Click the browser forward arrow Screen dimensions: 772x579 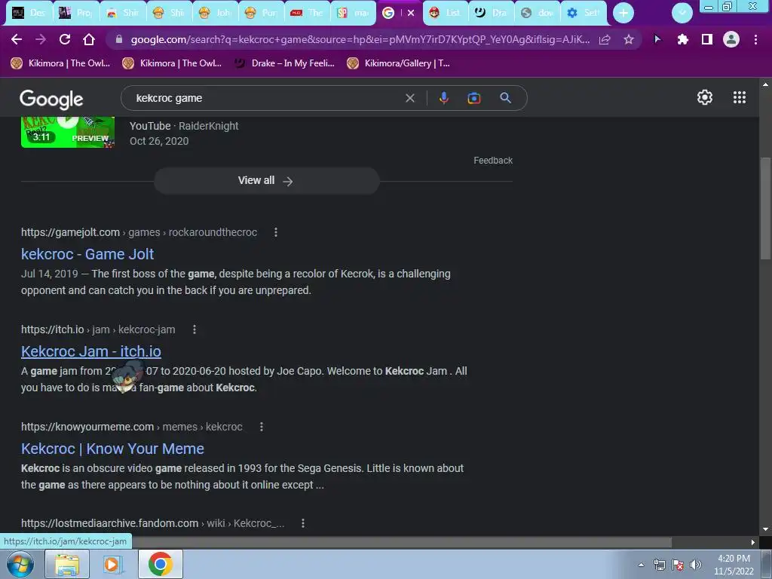[41, 39]
